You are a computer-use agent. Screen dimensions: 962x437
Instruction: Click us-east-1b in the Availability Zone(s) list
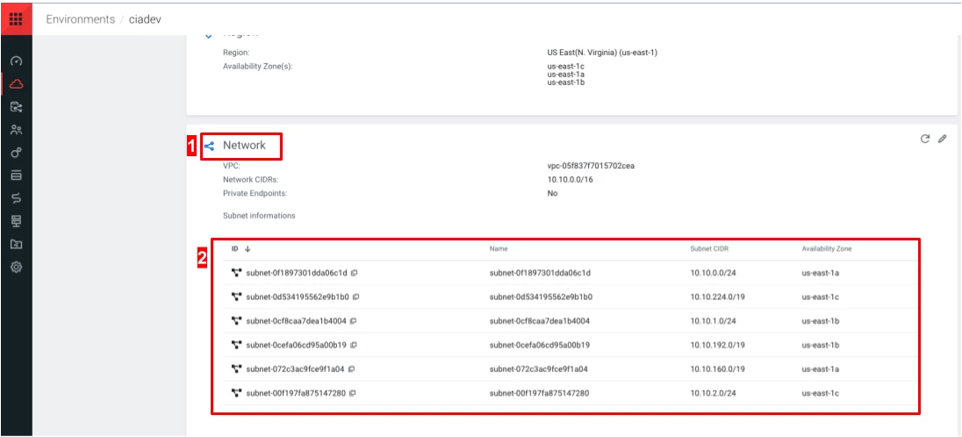point(565,82)
